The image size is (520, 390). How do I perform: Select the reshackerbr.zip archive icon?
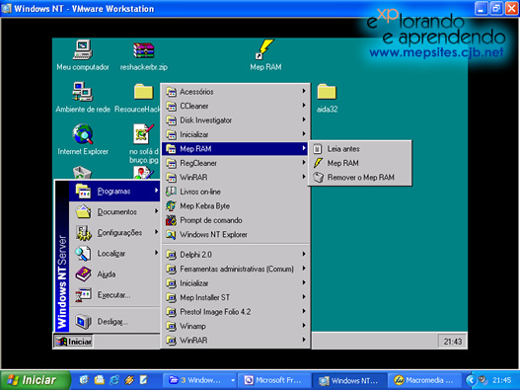tap(144, 55)
